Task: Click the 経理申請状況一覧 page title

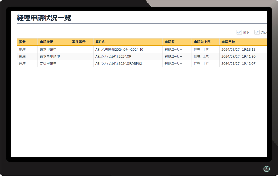Action: (44, 17)
